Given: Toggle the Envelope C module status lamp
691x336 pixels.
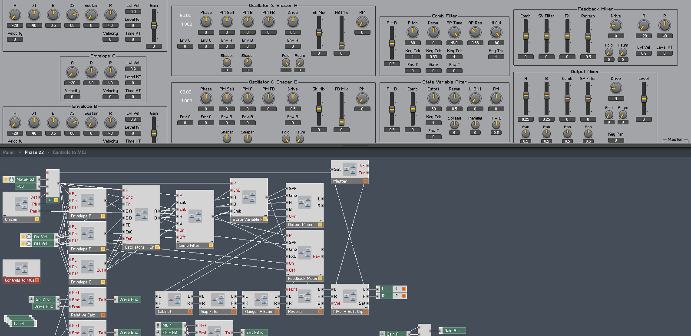Looking at the screenshot, I should [103, 282].
